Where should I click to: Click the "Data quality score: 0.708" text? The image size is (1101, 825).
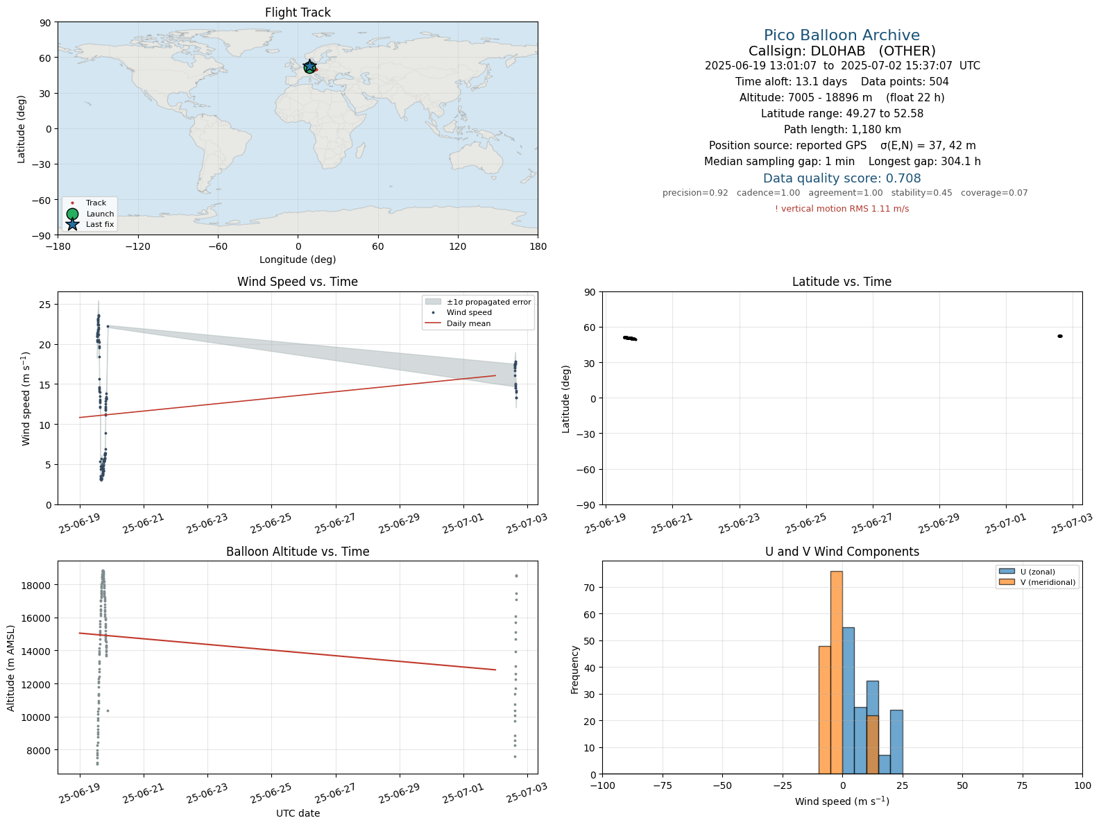click(x=842, y=178)
